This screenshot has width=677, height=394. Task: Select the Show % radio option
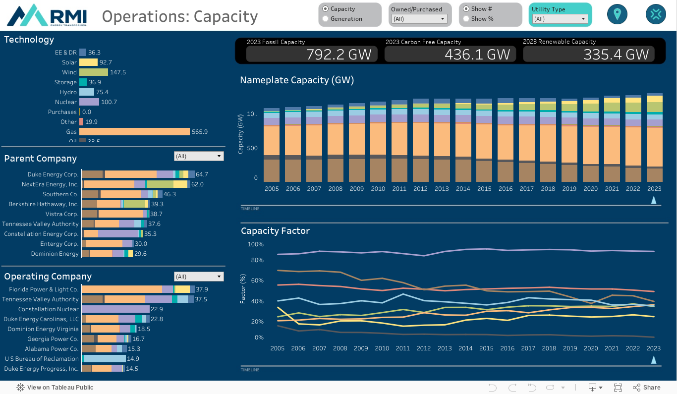coord(466,19)
